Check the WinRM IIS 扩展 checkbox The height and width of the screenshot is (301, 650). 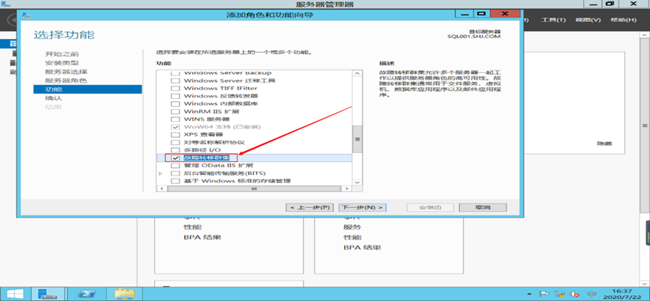[x=176, y=111]
